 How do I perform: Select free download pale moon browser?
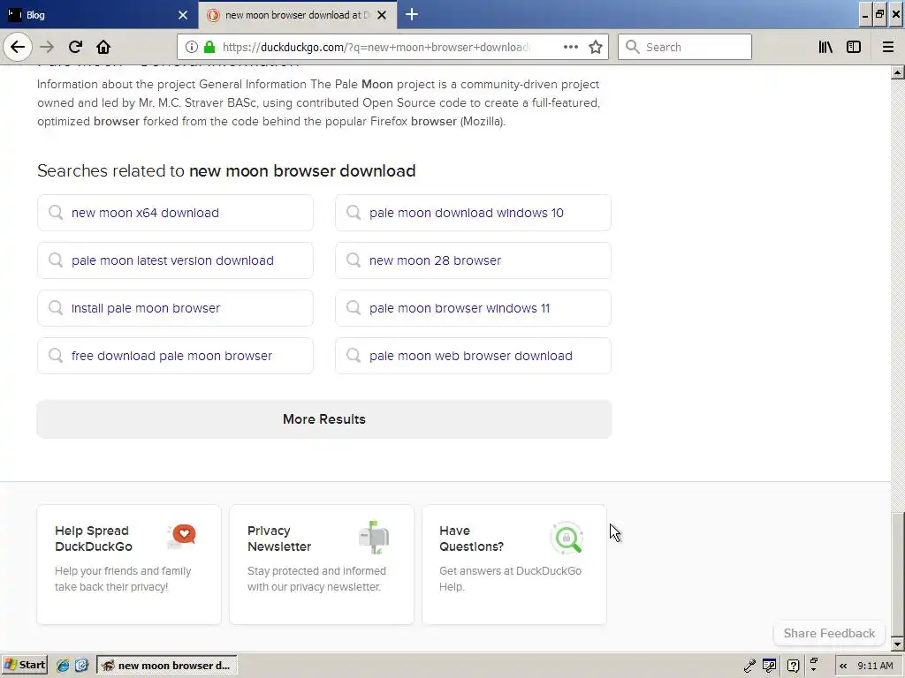(175, 356)
